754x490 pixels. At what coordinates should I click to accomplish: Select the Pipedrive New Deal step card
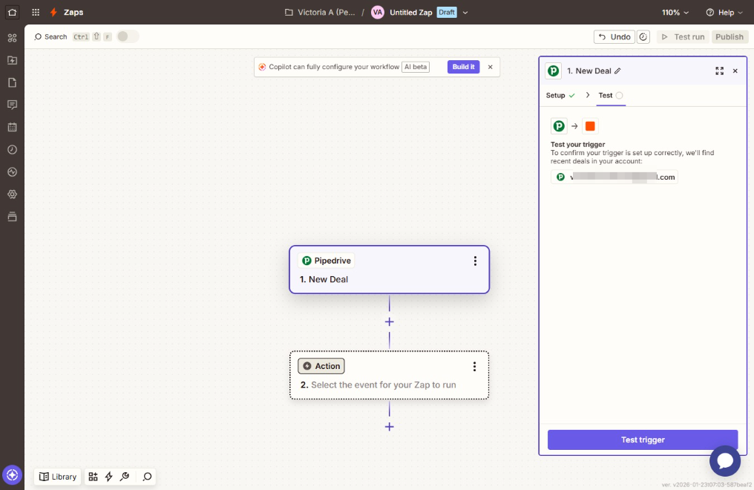pos(390,269)
